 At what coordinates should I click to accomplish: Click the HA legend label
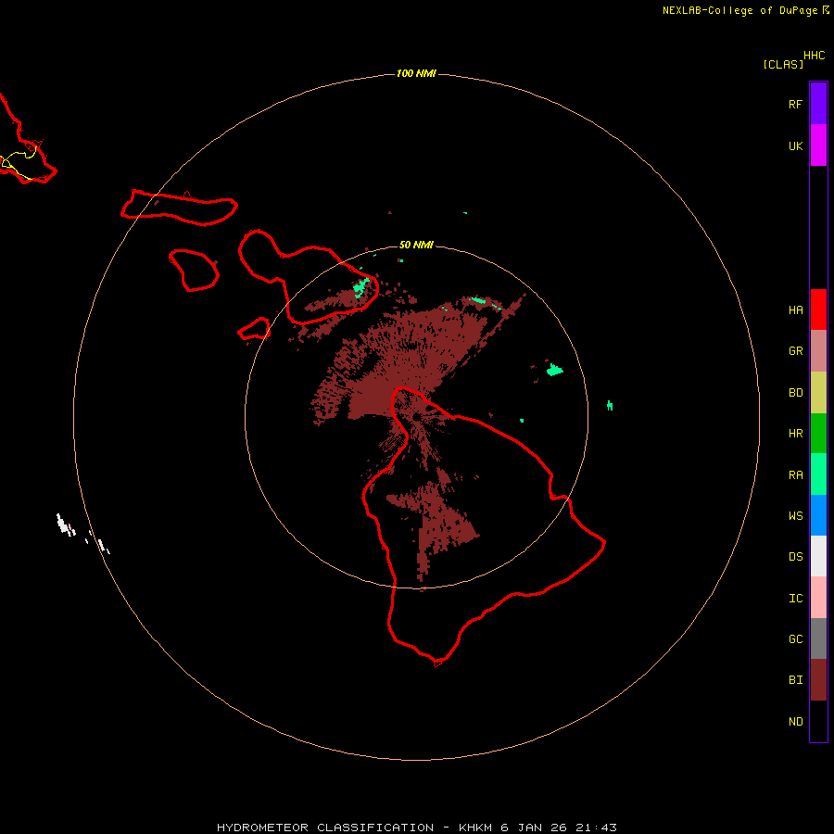(795, 310)
